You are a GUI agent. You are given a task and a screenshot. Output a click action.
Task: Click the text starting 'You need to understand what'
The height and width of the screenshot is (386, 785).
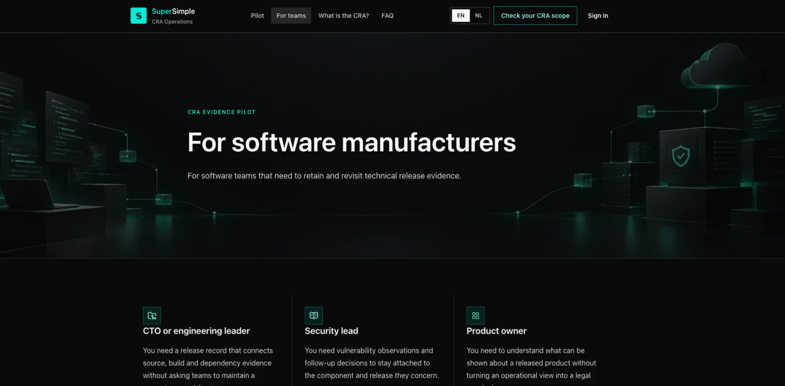click(x=531, y=367)
